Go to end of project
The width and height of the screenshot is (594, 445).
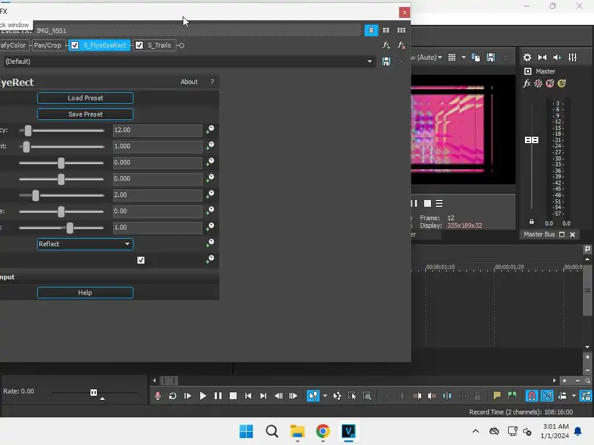coord(263,396)
